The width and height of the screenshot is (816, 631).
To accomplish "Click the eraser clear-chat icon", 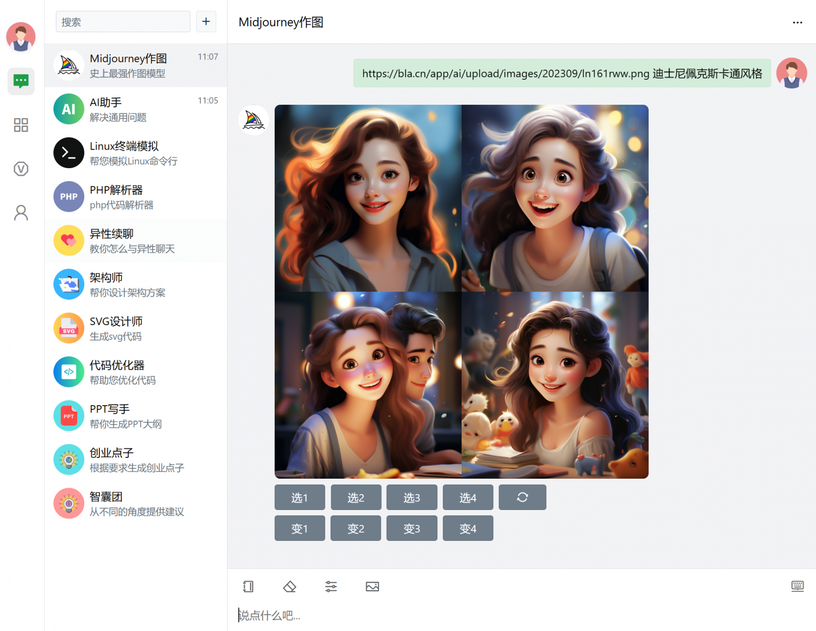I will [289, 587].
